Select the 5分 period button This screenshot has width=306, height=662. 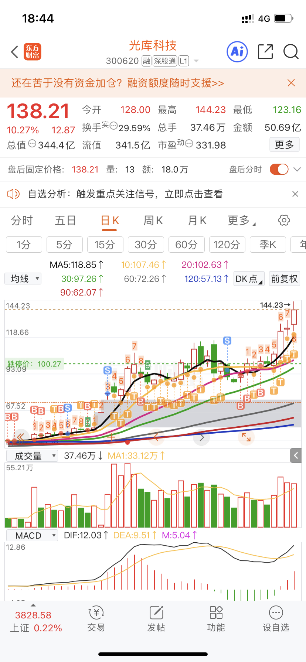point(65,245)
